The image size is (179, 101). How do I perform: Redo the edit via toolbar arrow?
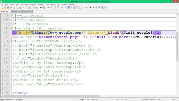click(x=37, y=8)
